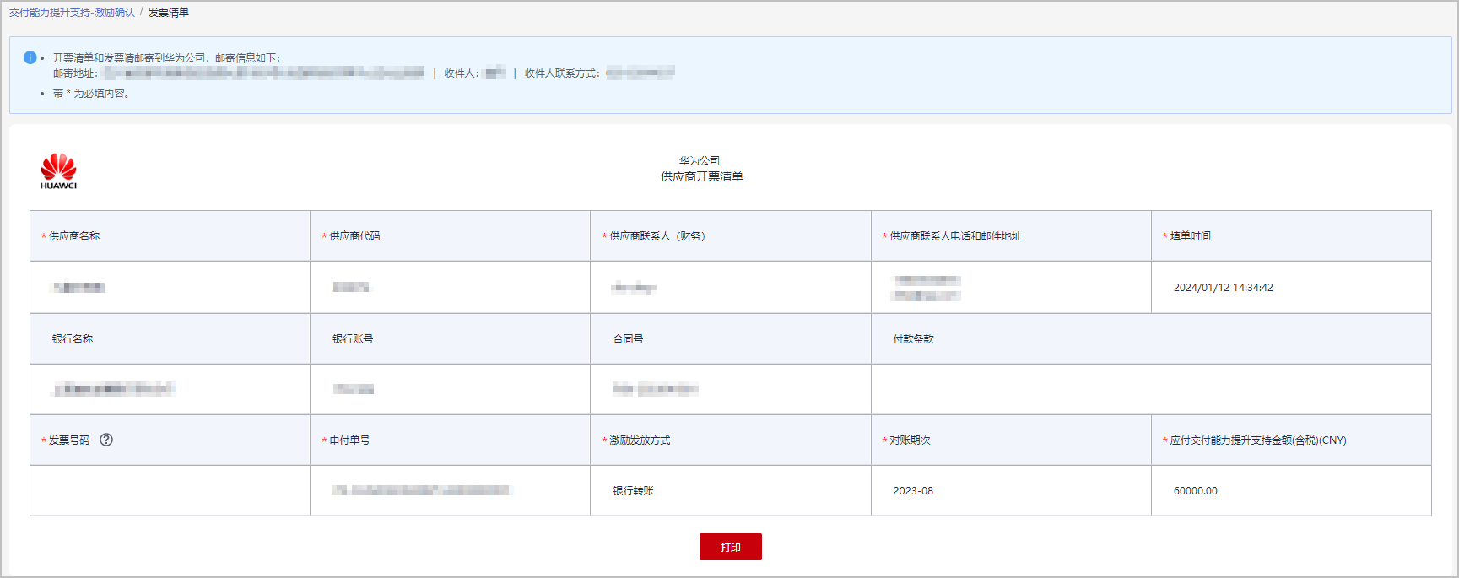The width and height of the screenshot is (1459, 578).
Task: Select the 银行名称 header cell
Action: click(x=170, y=339)
